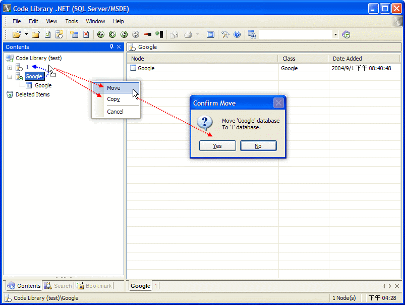
Task: Click the blue window view toolbar icon
Action: click(210, 34)
